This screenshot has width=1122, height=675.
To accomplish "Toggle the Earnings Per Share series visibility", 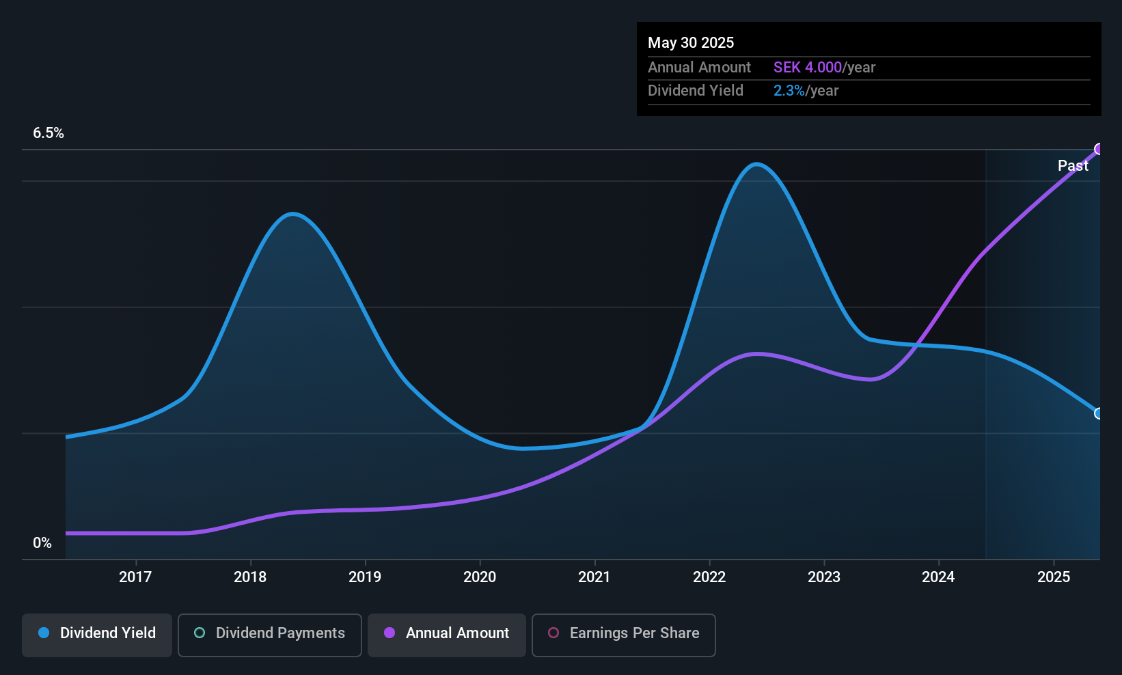I will (623, 635).
